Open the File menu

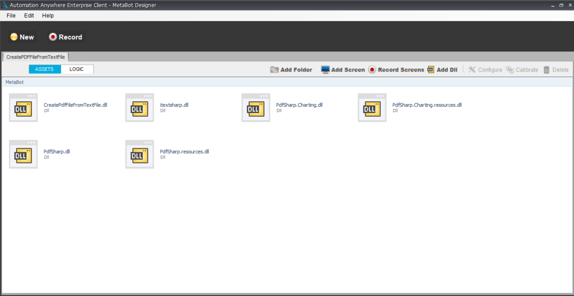coord(11,16)
